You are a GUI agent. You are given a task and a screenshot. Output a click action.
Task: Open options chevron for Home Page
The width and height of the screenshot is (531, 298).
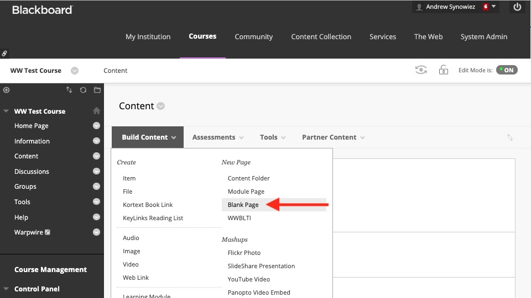(x=96, y=126)
